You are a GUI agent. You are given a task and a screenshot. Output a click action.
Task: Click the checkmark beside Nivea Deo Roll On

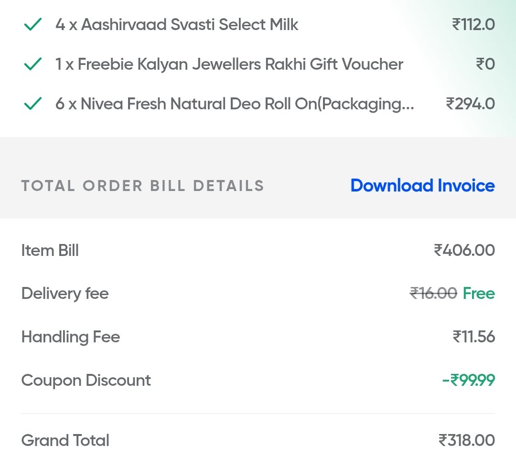tap(33, 104)
